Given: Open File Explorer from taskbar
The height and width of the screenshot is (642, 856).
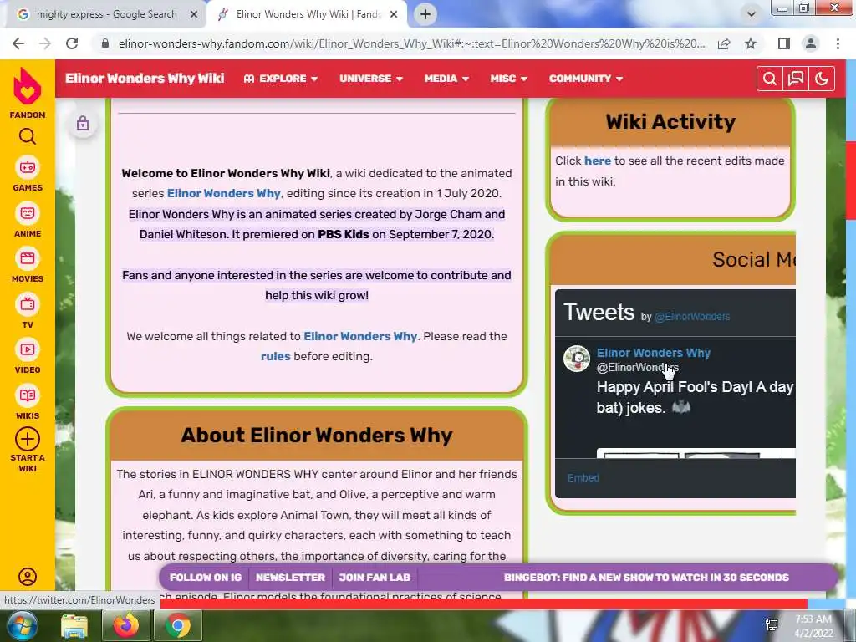Looking at the screenshot, I should click(x=74, y=626).
